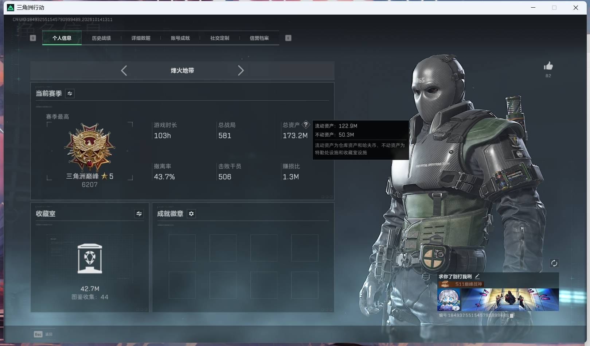Switch to next mode with right chevron

click(241, 70)
